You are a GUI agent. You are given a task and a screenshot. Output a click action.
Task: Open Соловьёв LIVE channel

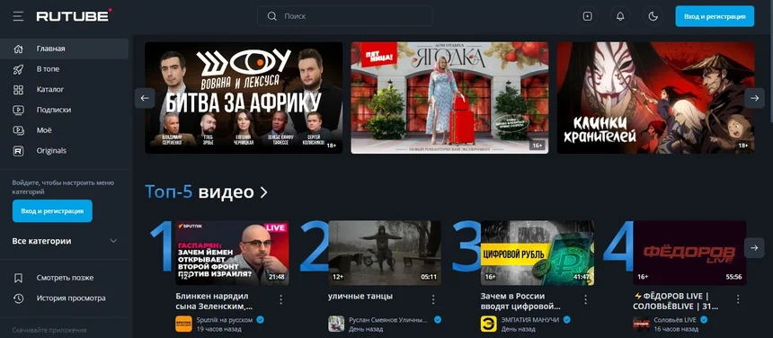[x=675, y=320]
